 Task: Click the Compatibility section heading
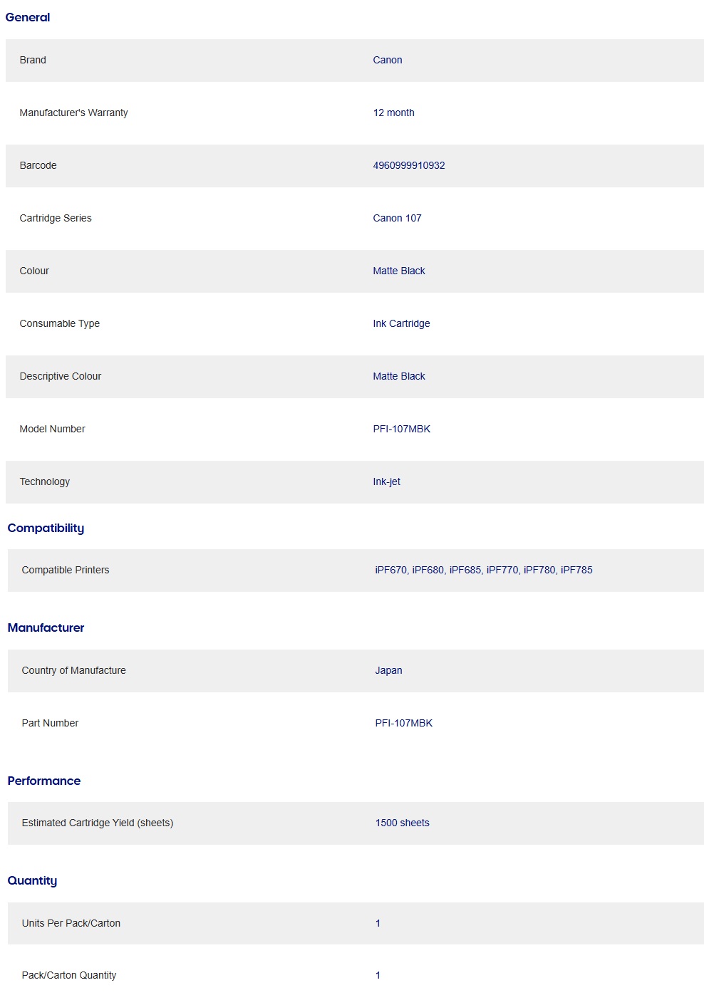tap(46, 528)
